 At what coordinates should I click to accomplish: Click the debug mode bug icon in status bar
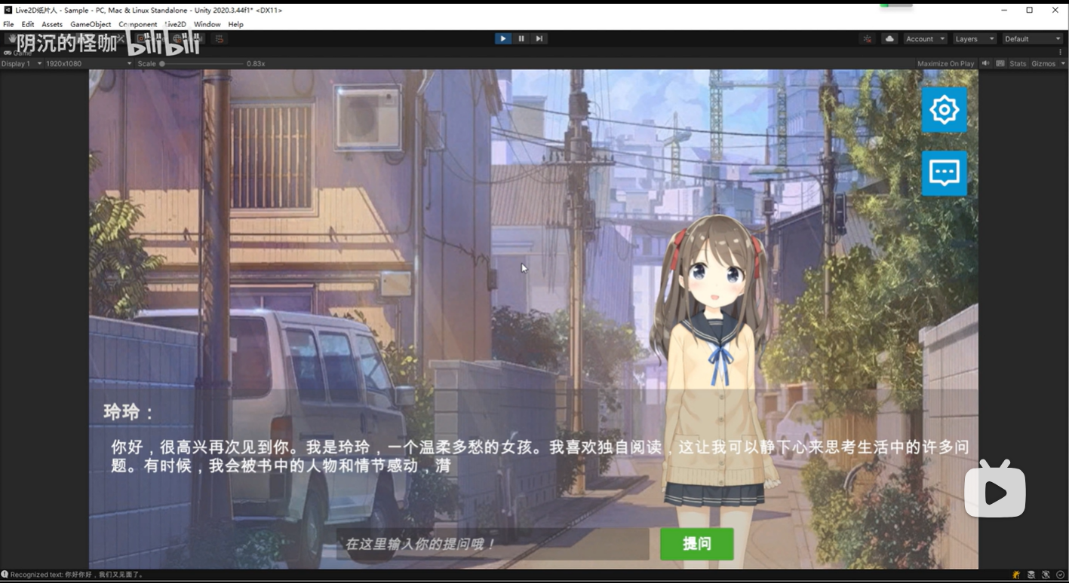1016,575
